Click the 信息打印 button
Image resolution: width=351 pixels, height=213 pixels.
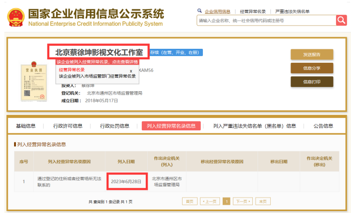pyautogui.click(x=311, y=82)
